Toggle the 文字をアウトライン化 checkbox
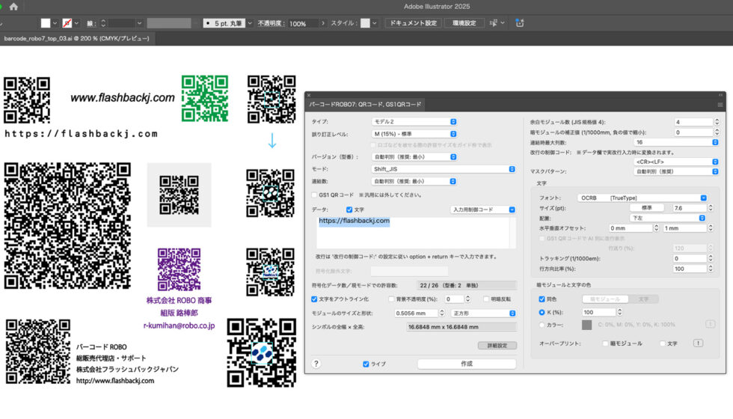The image size is (733, 419). (314, 299)
